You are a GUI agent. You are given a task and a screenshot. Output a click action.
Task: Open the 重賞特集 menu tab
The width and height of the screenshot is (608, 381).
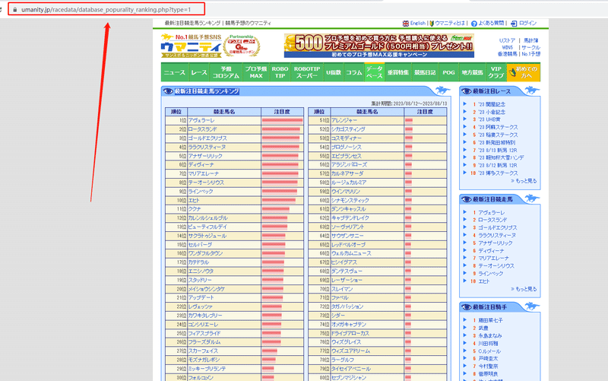tap(398, 72)
